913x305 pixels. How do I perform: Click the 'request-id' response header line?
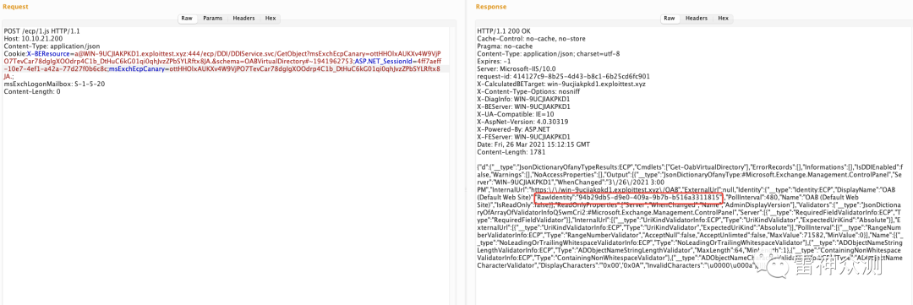click(563, 76)
